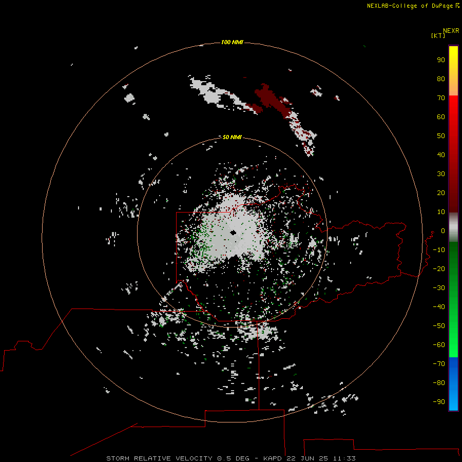Click the STORM RELATIVE VELOCITY title text

[x=159, y=458]
